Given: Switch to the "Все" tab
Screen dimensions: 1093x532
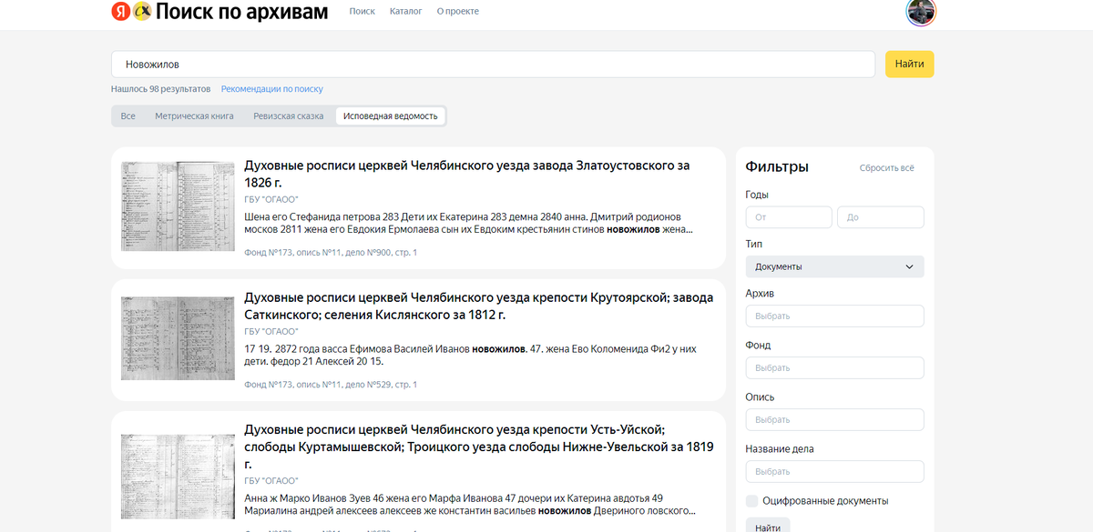Looking at the screenshot, I should [x=128, y=116].
